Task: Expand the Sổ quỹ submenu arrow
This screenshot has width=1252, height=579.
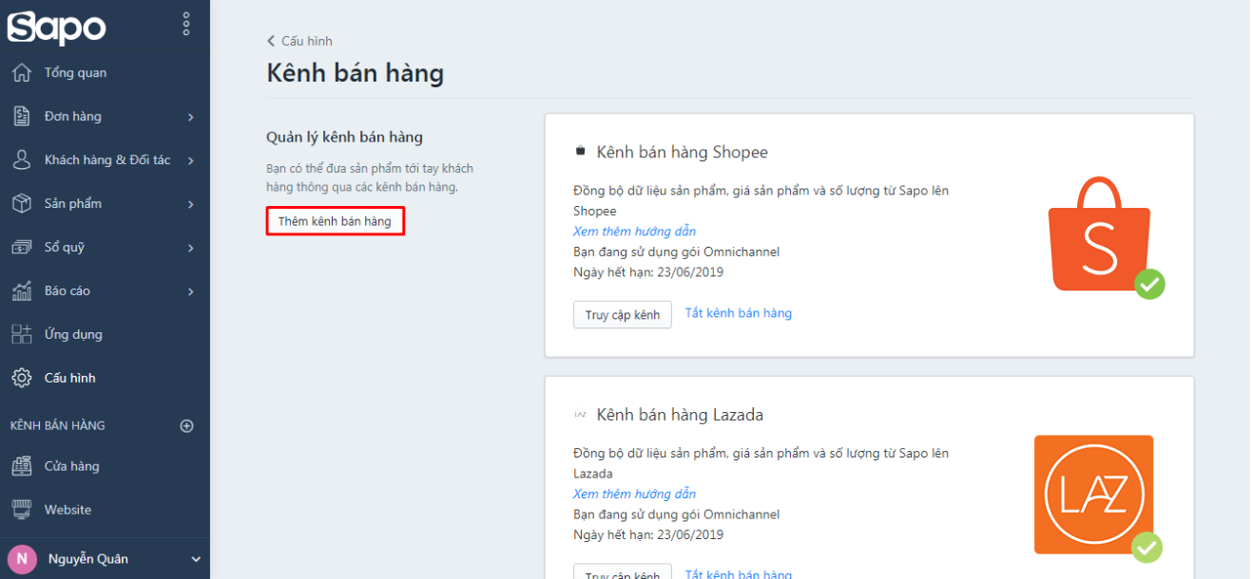Action: [191, 248]
